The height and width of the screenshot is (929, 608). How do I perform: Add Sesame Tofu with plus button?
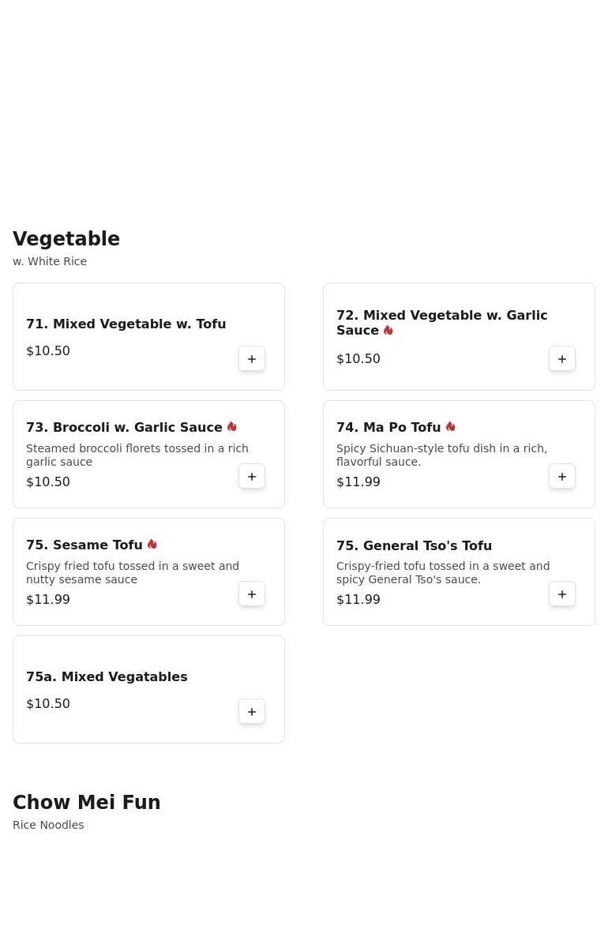(252, 594)
